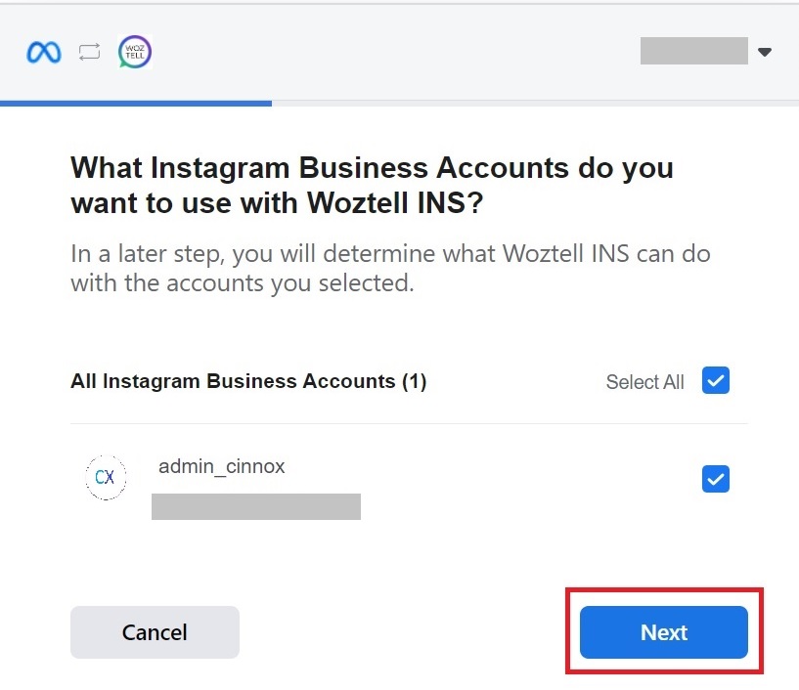Proceed with the blue Next button

click(x=663, y=632)
